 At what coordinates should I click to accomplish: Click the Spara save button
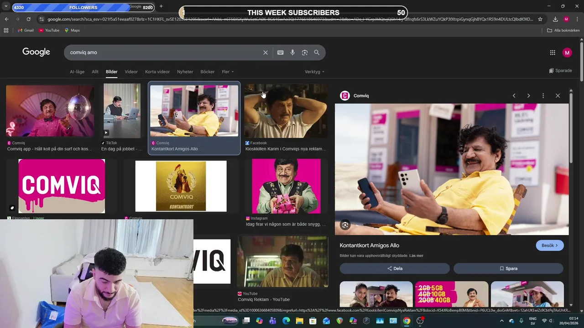coord(508,268)
